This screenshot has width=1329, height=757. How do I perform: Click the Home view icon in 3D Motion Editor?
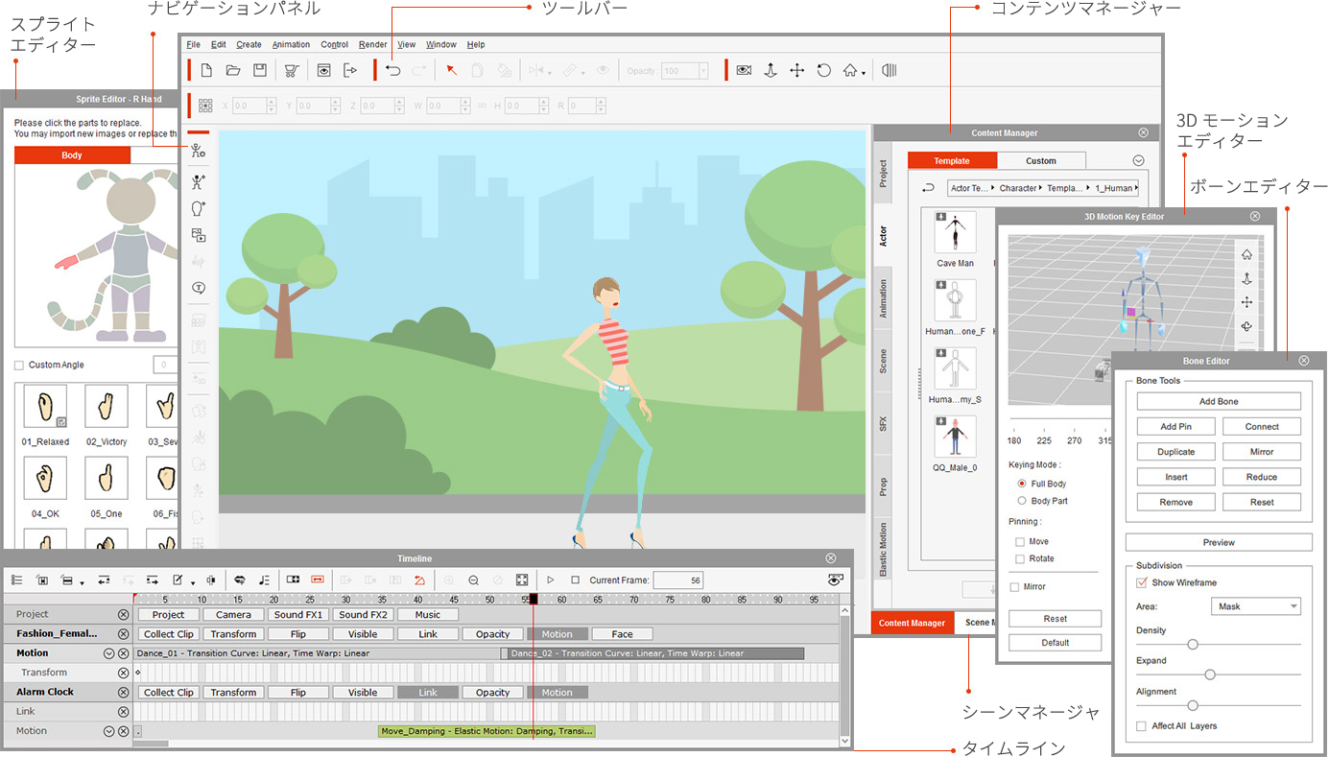pos(1246,254)
